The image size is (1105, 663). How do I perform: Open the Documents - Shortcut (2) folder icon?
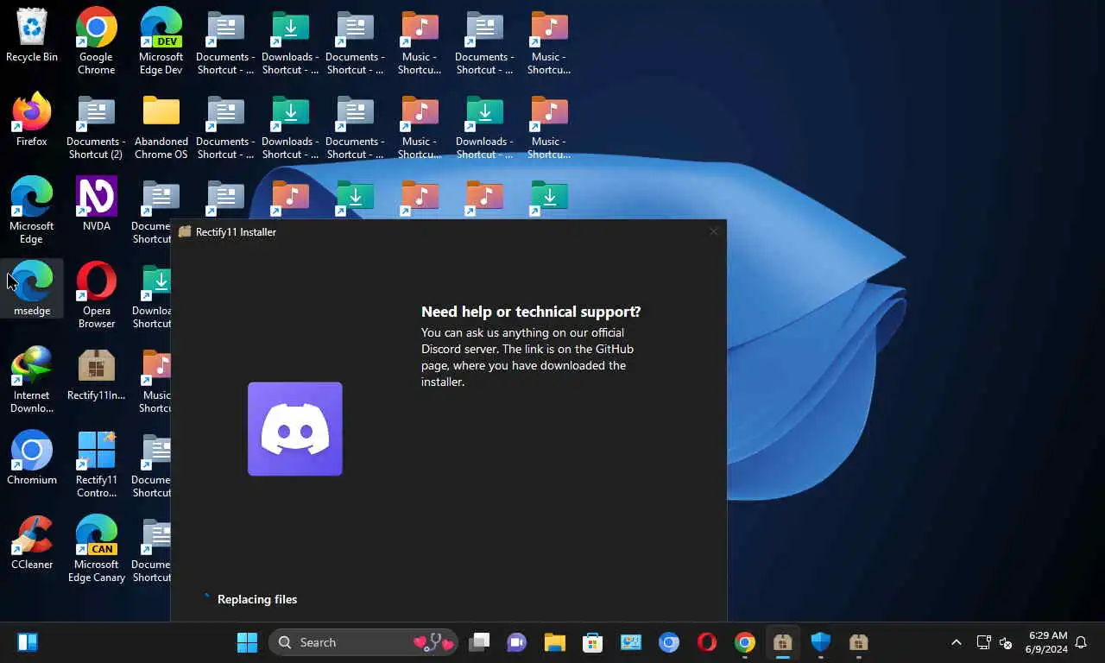click(x=97, y=127)
